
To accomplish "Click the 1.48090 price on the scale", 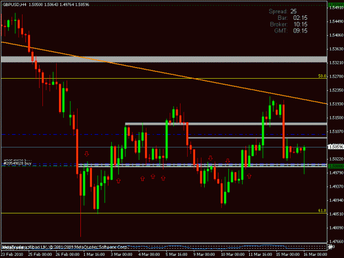I will click(x=336, y=228).
